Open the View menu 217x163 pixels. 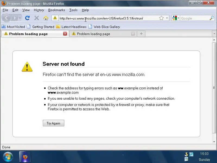pyautogui.click(x=26, y=10)
